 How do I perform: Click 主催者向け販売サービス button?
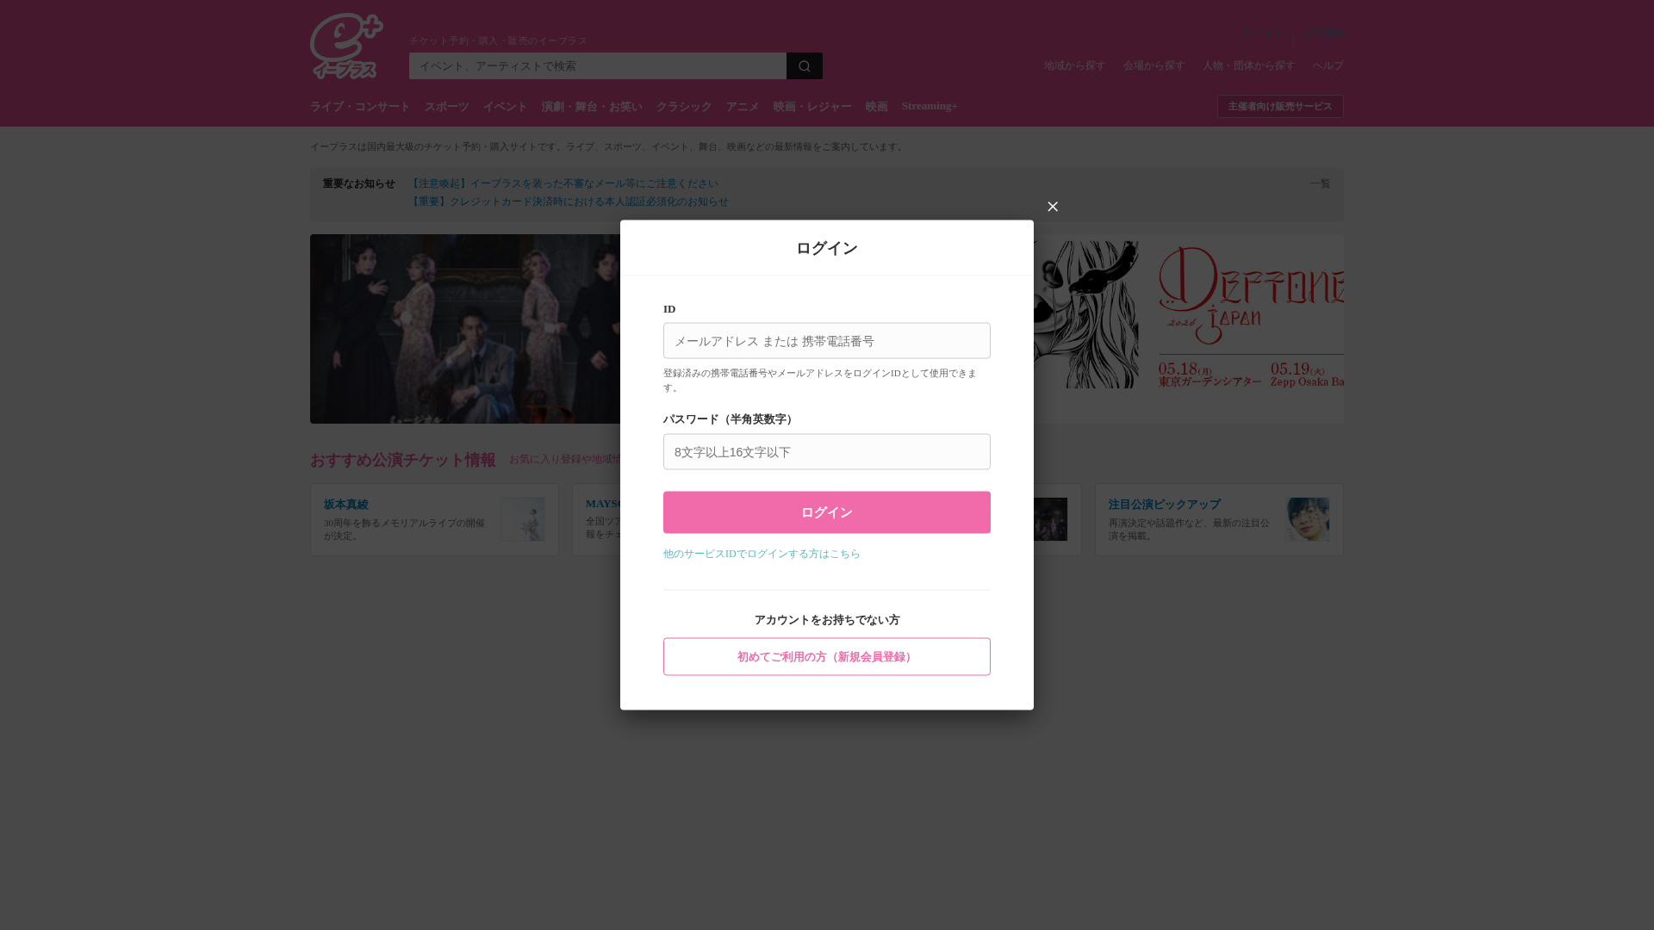click(x=1280, y=107)
